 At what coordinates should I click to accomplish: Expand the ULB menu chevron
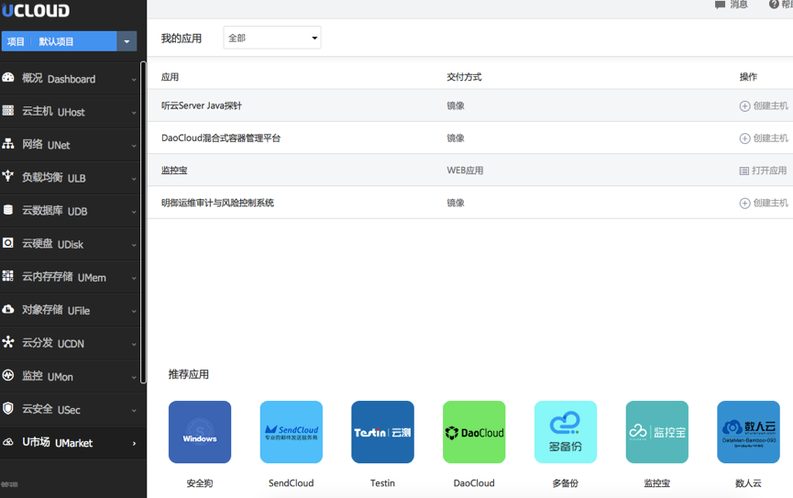tap(134, 179)
